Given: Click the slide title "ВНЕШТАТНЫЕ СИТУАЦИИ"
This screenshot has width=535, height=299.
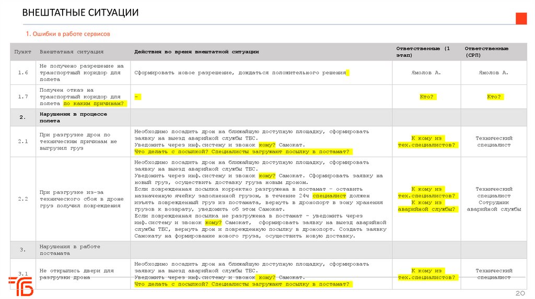Looking at the screenshot, I should tap(80, 13).
